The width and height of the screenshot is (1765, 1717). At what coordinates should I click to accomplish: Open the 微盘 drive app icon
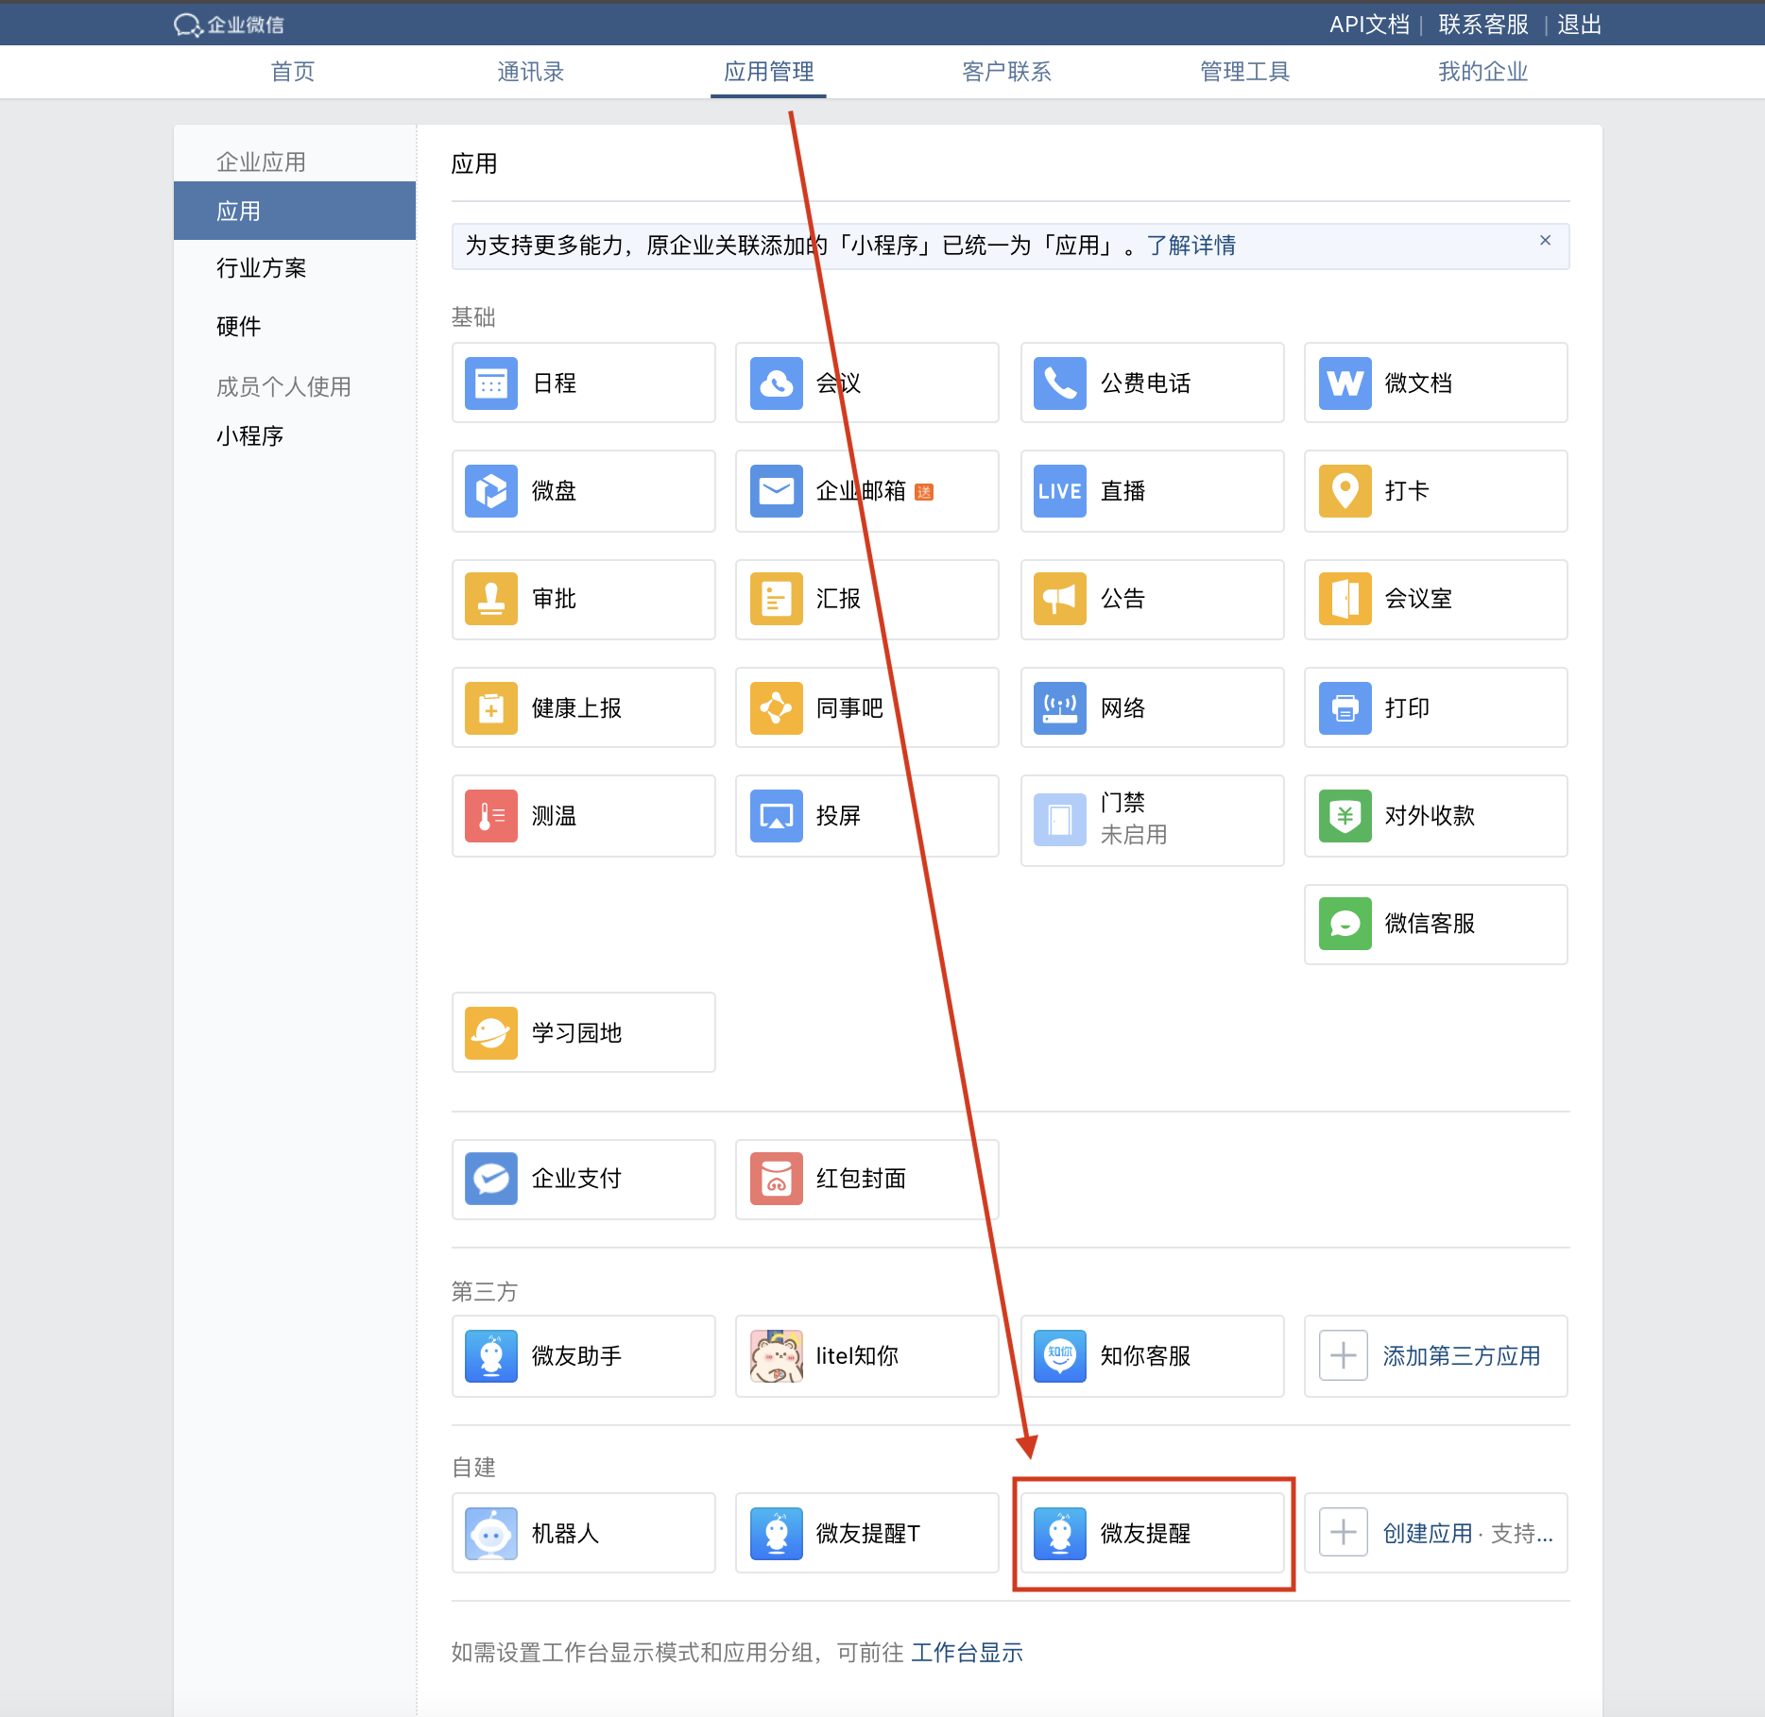(x=491, y=491)
